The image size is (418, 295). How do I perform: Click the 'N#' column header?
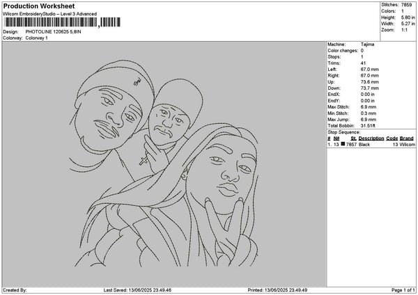point(336,138)
